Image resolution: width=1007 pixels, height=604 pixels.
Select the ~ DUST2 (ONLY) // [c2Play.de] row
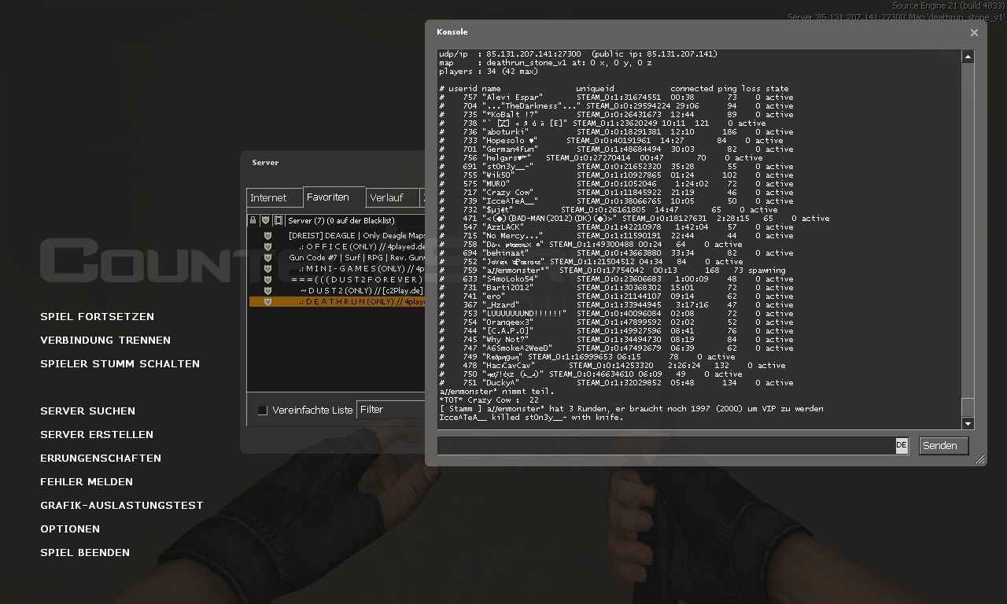[x=336, y=291]
